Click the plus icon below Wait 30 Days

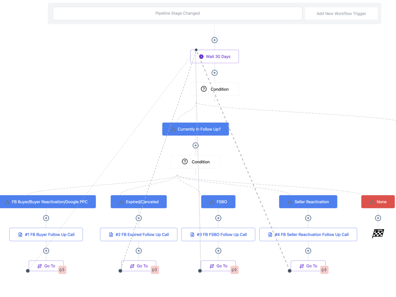tap(214, 73)
